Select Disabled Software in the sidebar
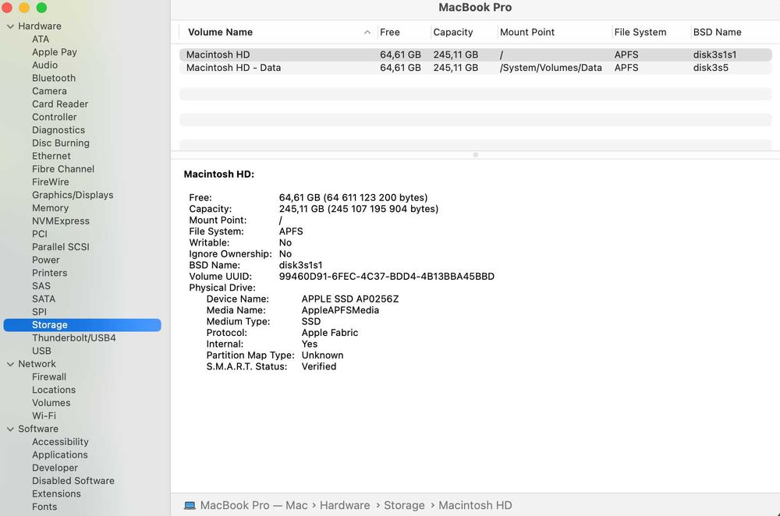The width and height of the screenshot is (780, 516). [x=73, y=481]
